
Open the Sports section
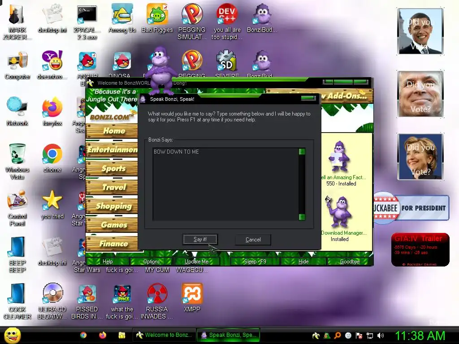112,168
